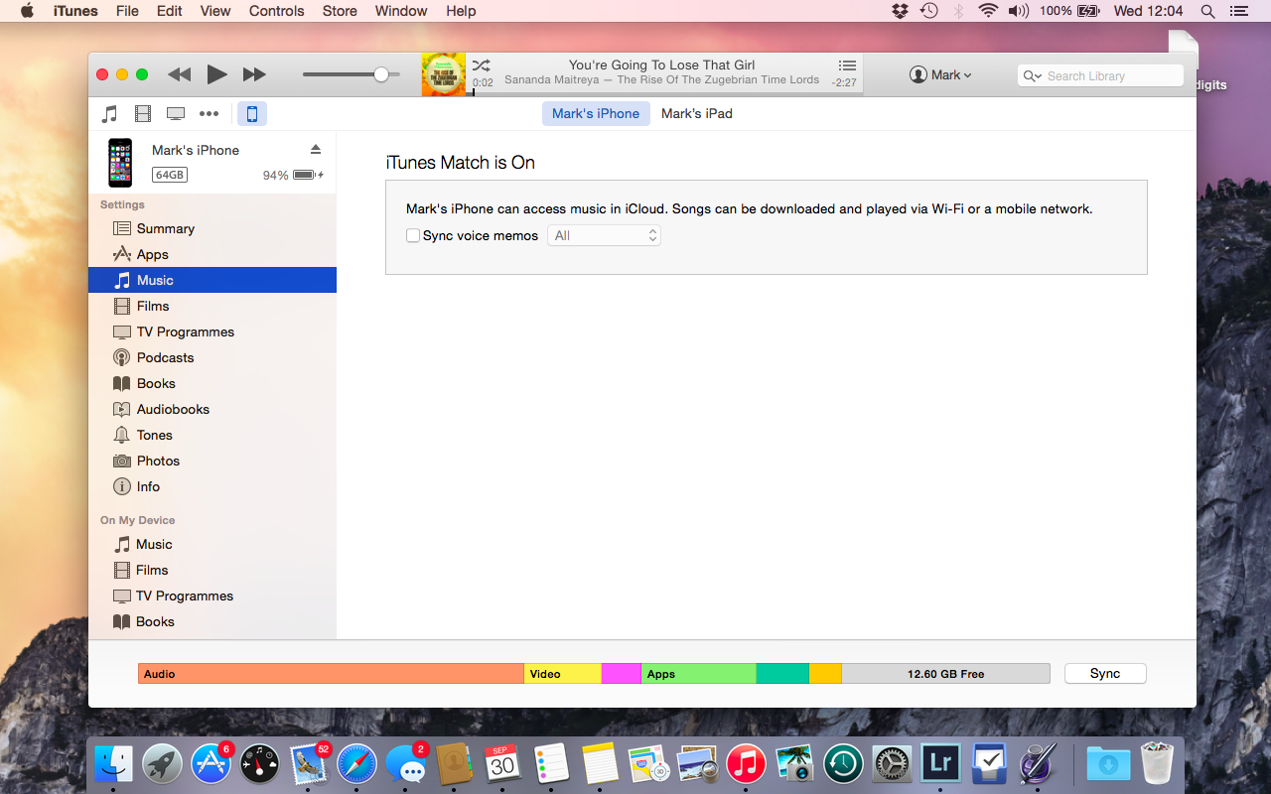The width and height of the screenshot is (1271, 794).
Task: Select Music under On My Device
Action: click(212, 544)
